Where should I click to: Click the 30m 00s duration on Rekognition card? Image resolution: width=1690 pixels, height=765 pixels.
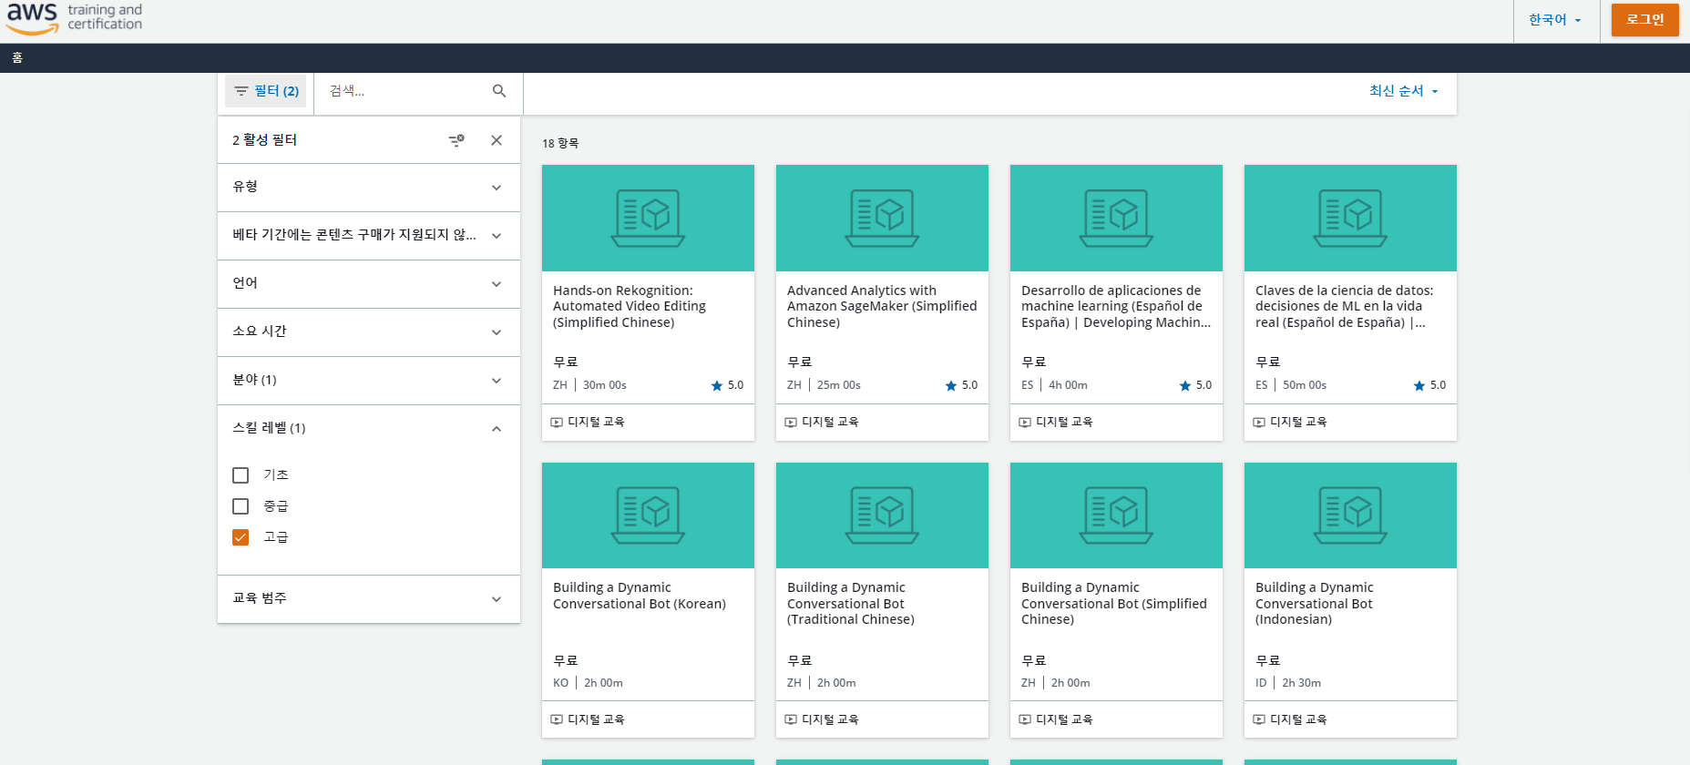(605, 385)
